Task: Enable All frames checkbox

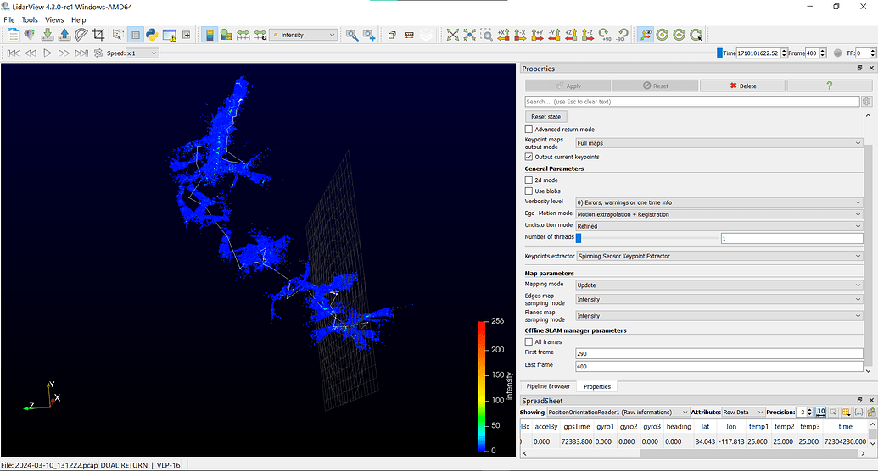Action: (528, 341)
